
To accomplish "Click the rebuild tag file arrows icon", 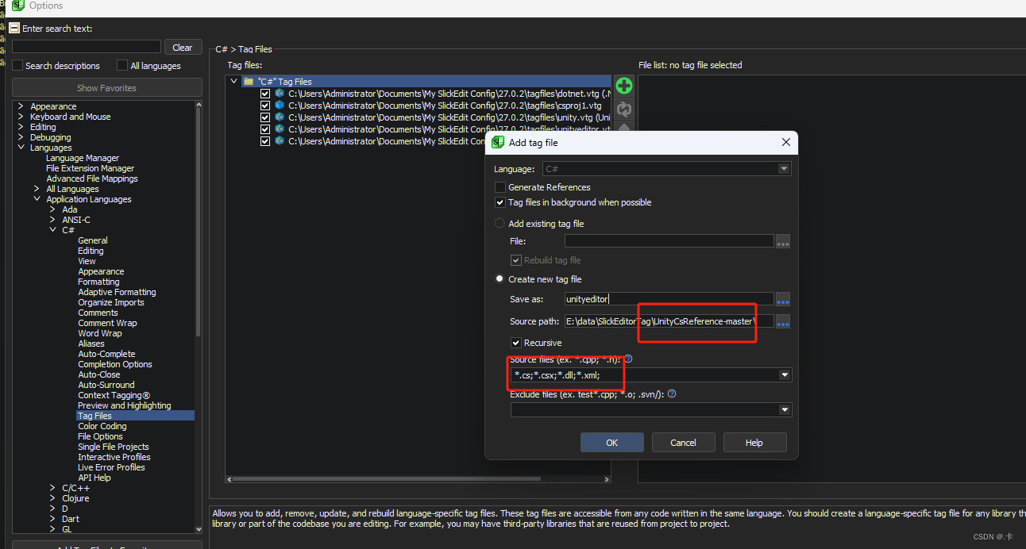I will (x=624, y=109).
